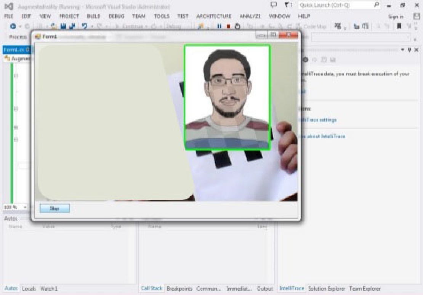Open the FILE menu

(x=9, y=16)
